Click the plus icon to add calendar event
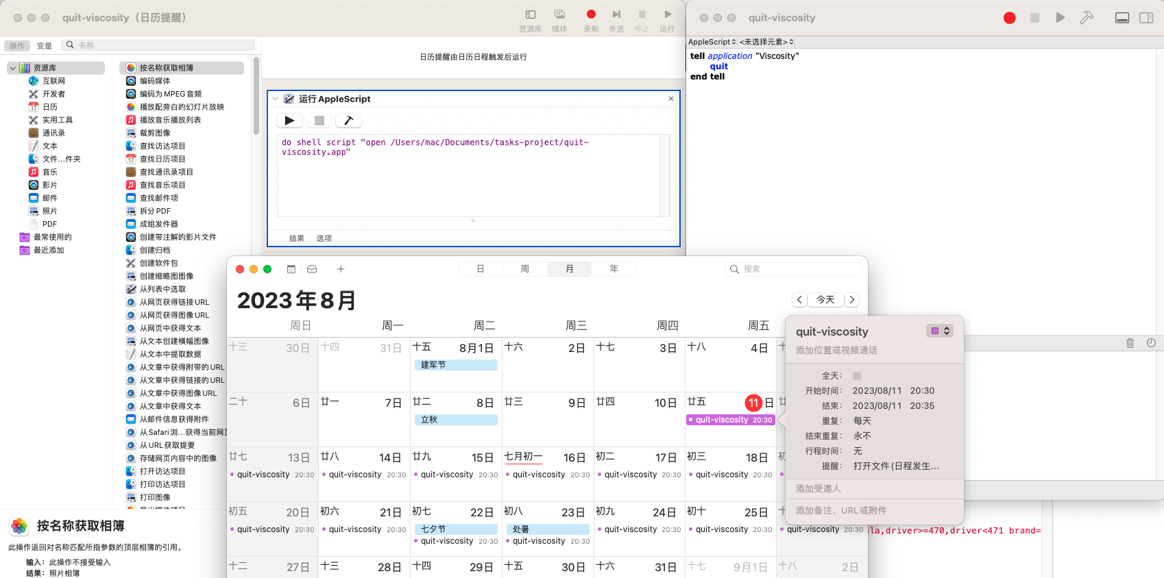The image size is (1164, 578). [341, 269]
